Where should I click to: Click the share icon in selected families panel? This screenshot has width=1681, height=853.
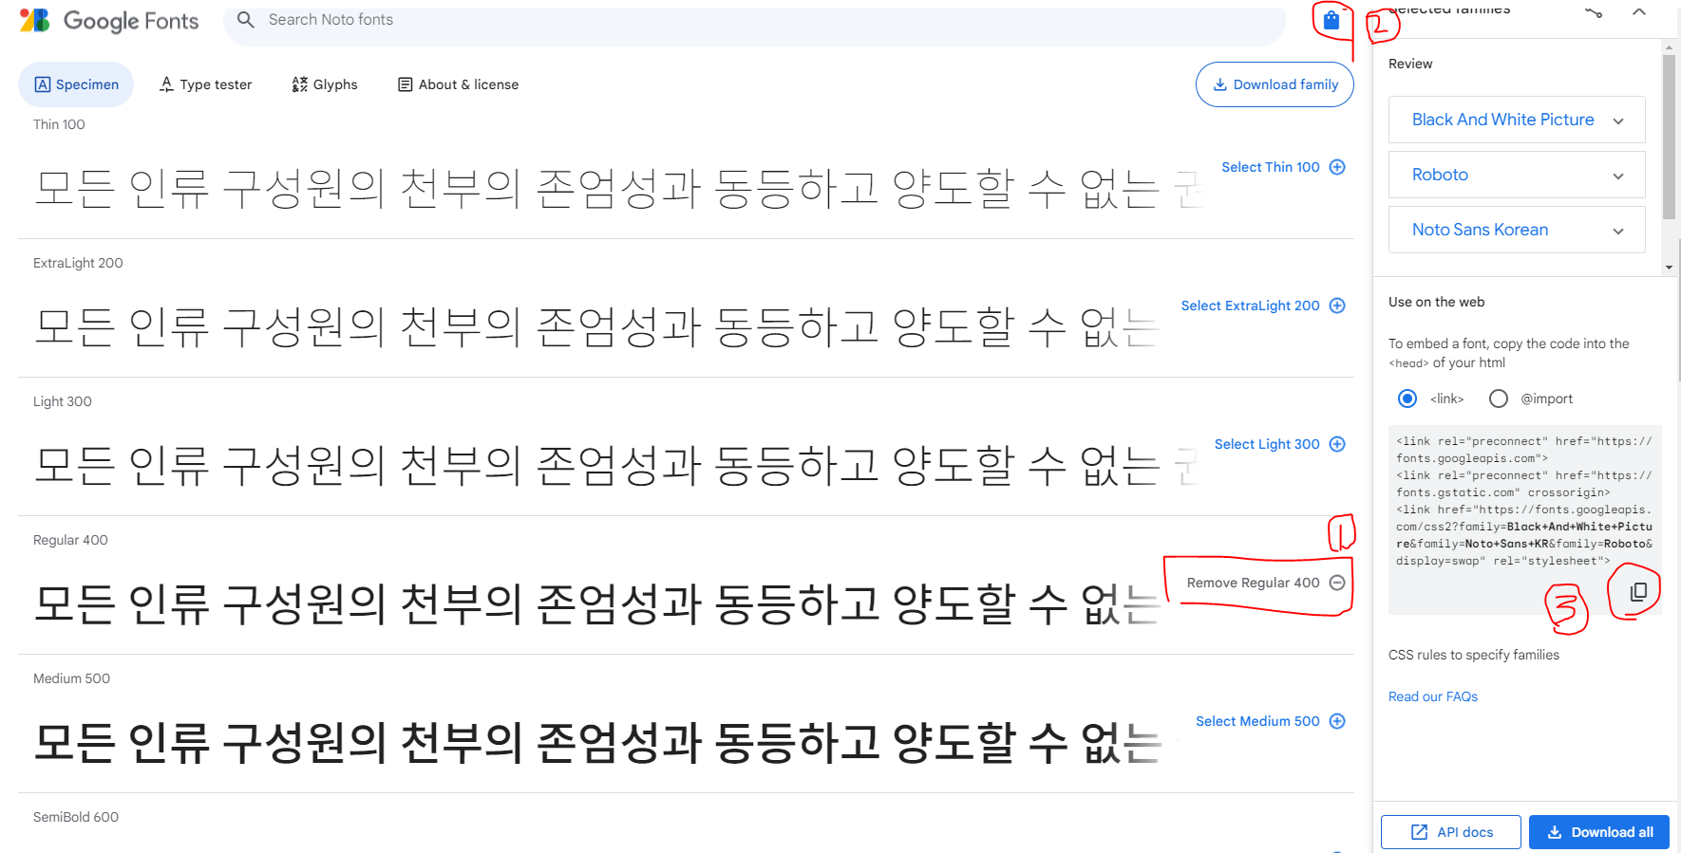pos(1594,11)
